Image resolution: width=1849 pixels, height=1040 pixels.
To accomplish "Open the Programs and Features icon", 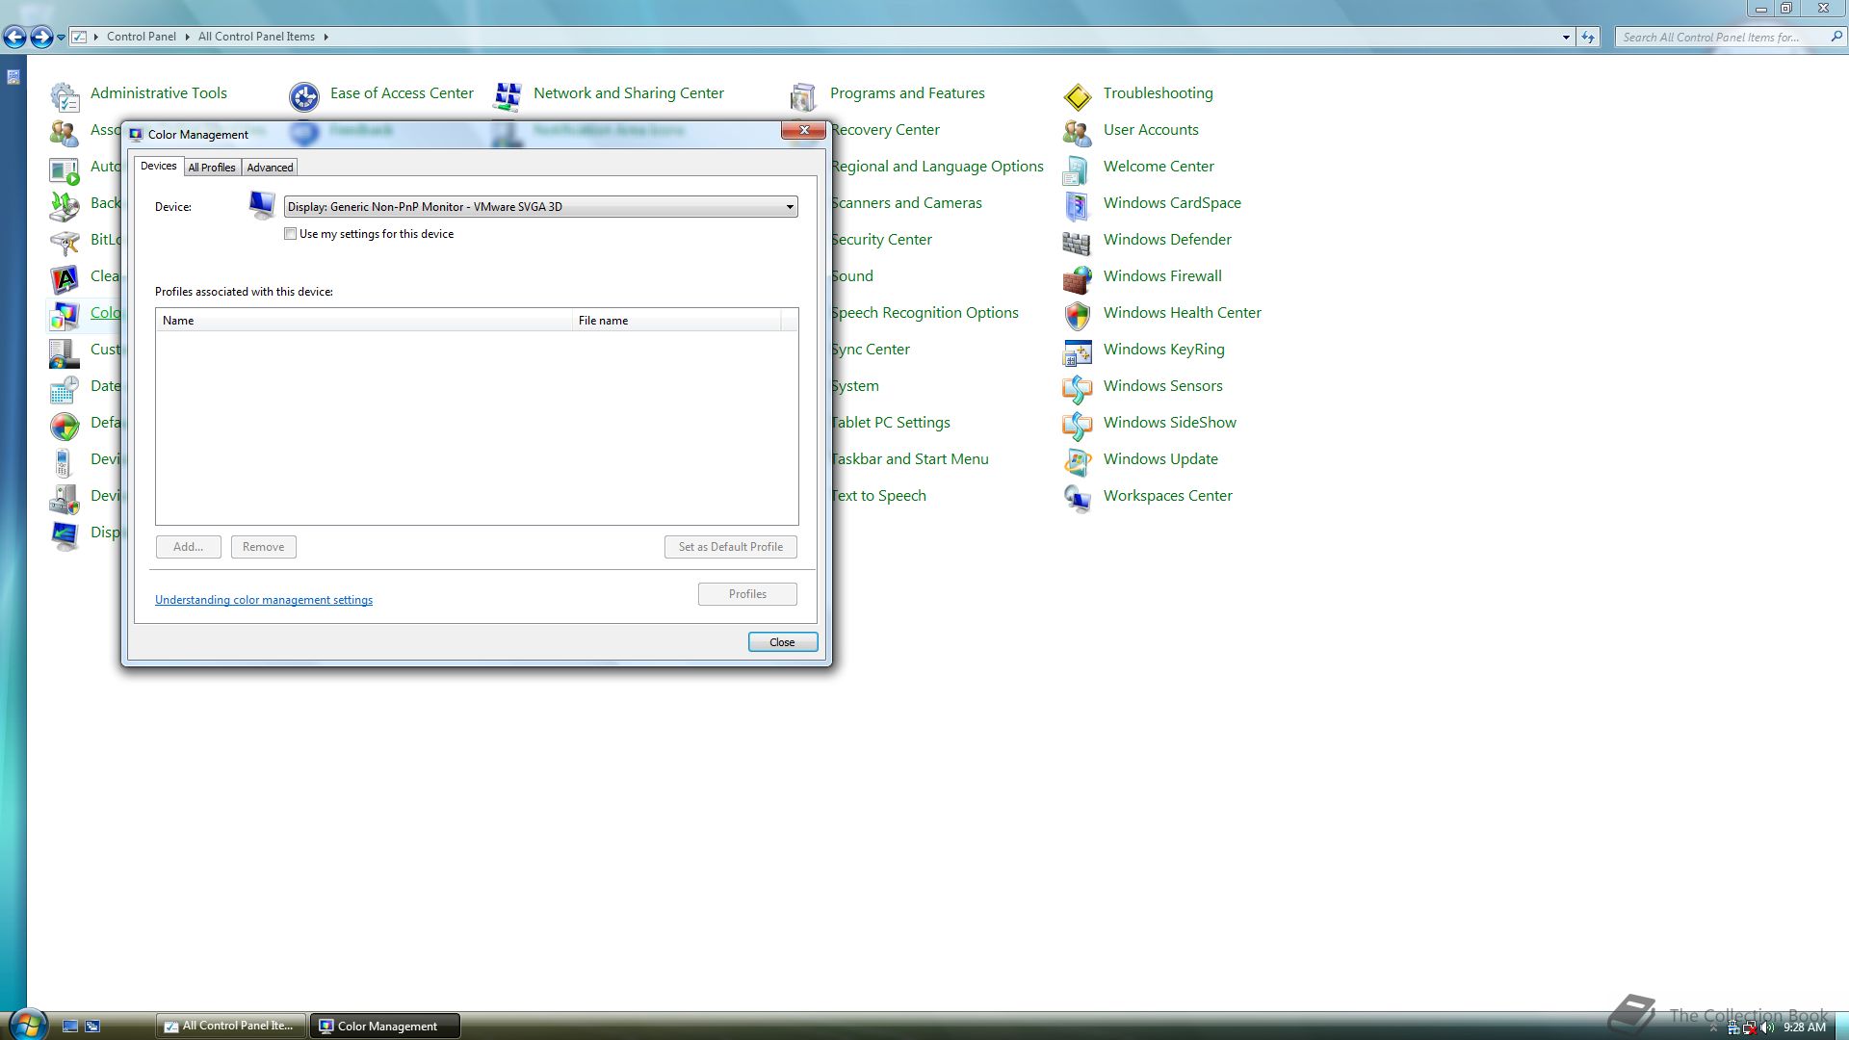I will coord(803,95).
